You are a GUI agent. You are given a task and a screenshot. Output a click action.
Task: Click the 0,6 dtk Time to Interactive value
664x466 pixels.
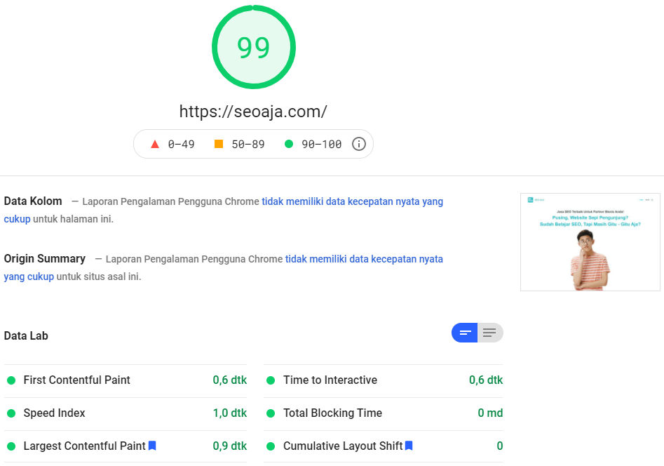486,380
